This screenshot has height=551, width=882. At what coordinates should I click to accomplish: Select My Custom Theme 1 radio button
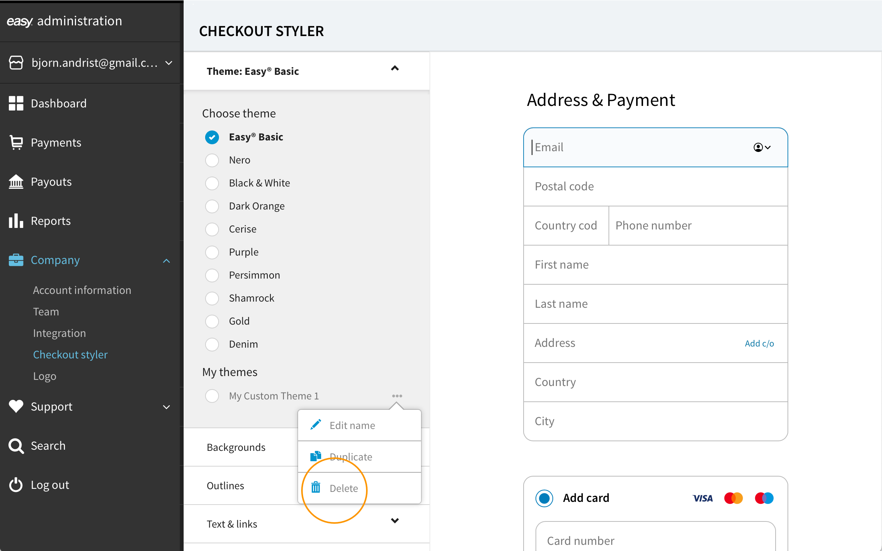tap(212, 396)
